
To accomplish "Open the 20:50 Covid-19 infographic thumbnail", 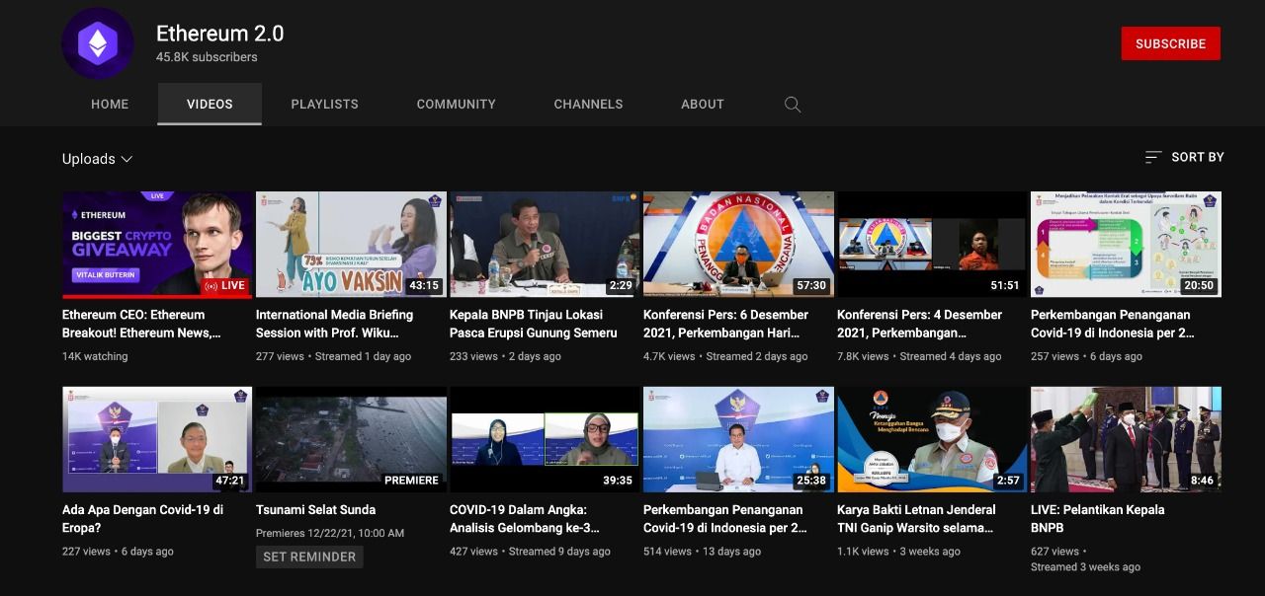I will tap(1126, 245).
